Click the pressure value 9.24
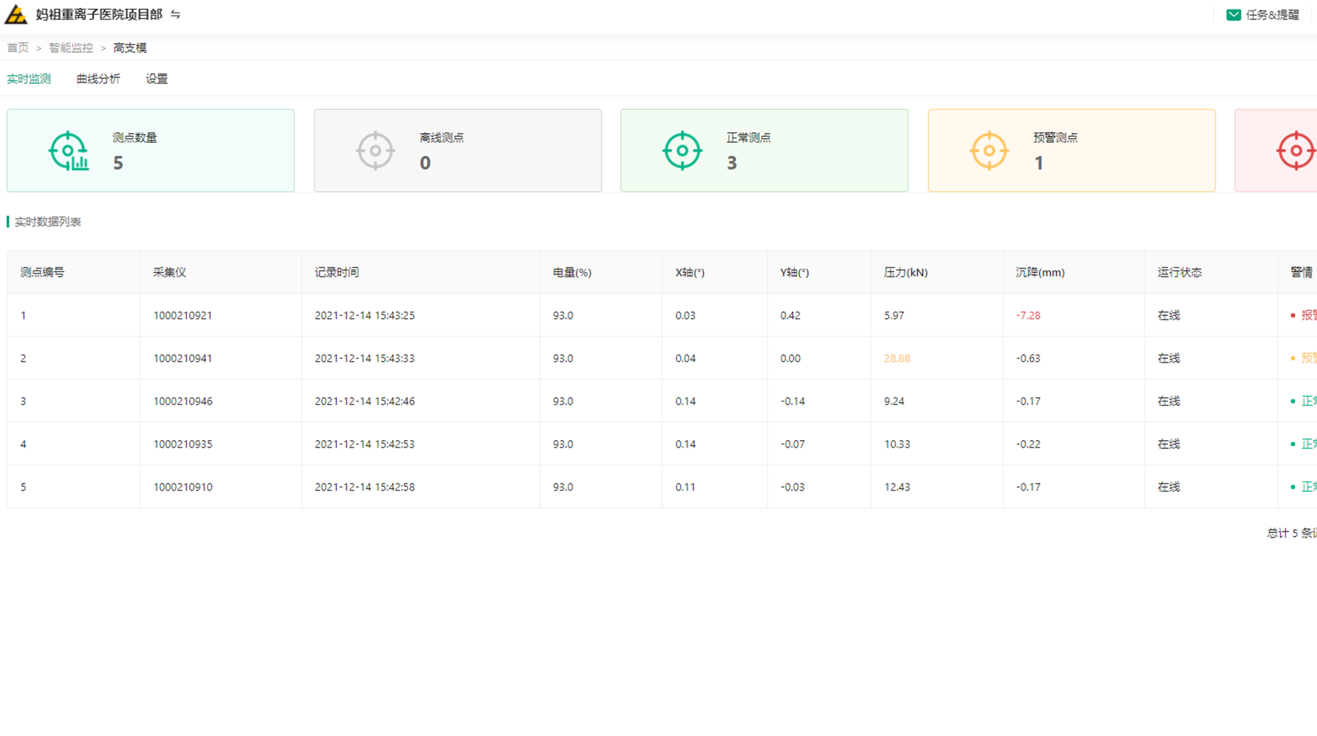Image resolution: width=1317 pixels, height=736 pixels. (894, 401)
